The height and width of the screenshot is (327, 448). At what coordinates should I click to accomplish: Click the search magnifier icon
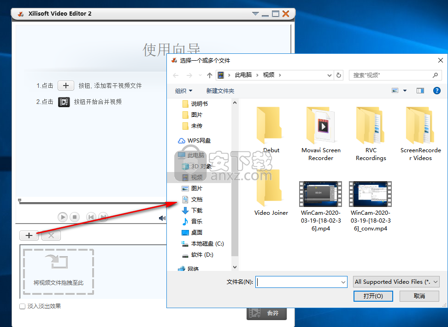pyautogui.click(x=435, y=75)
